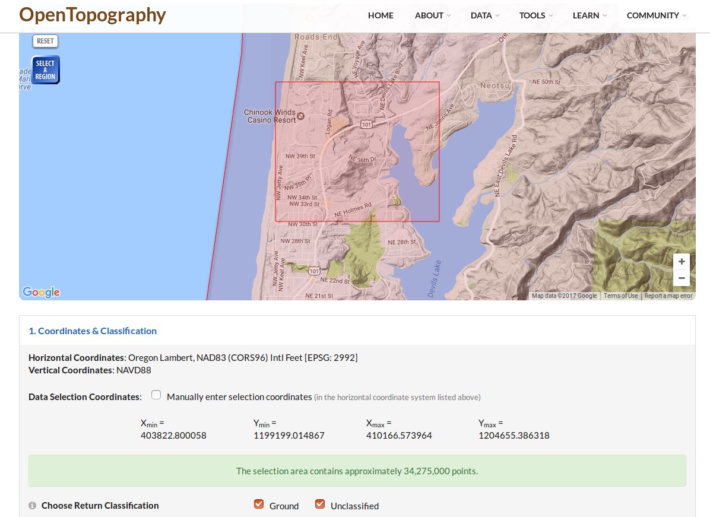Zoom out on the map
Screen dimensions: 710x517
[x=682, y=278]
